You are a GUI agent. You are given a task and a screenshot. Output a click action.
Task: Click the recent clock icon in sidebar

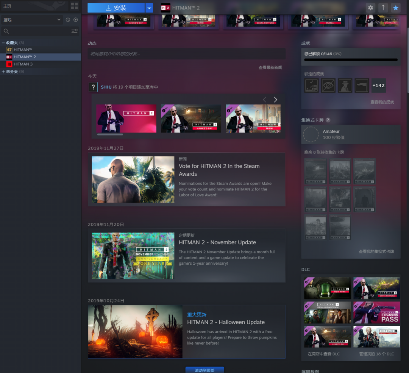tap(68, 20)
